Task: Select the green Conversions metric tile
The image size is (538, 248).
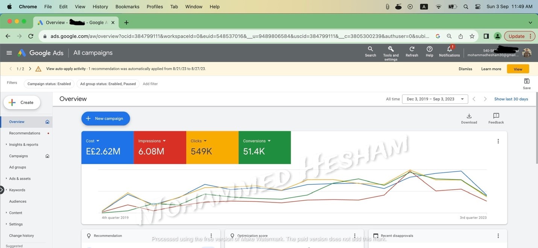Action: click(x=264, y=148)
